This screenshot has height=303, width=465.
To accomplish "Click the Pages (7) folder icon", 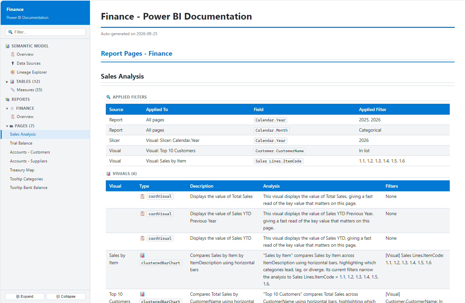I will click(x=11, y=126).
